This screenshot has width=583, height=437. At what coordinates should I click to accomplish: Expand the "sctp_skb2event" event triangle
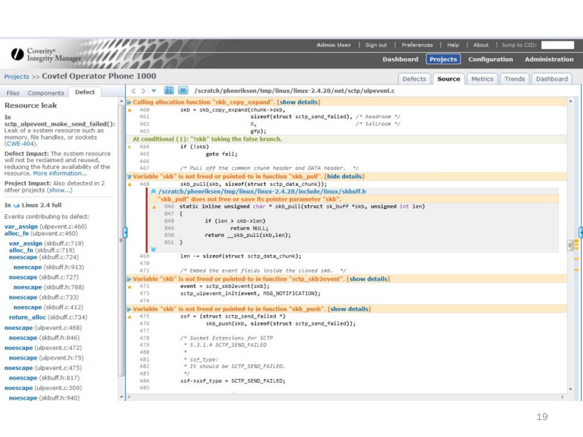click(129, 279)
